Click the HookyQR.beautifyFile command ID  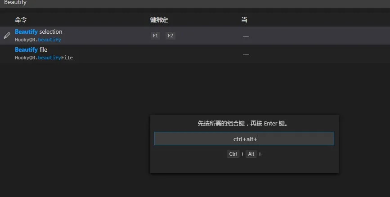[x=44, y=58]
